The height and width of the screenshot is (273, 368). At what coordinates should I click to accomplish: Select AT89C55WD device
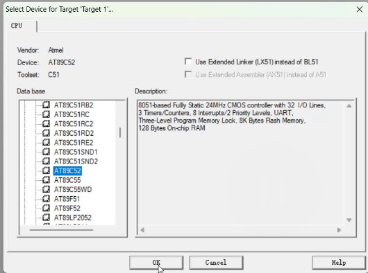click(x=73, y=189)
